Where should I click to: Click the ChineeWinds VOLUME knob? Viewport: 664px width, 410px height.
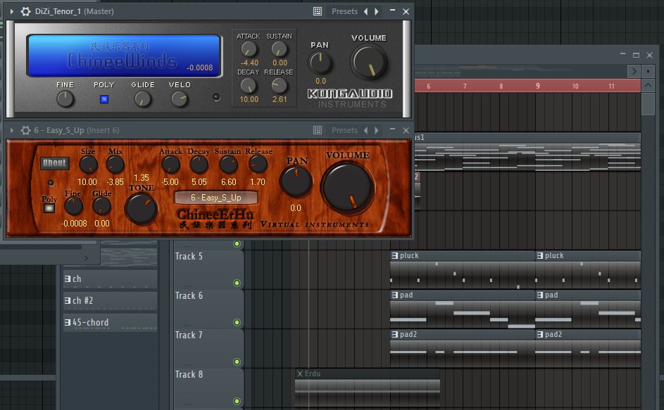click(369, 63)
